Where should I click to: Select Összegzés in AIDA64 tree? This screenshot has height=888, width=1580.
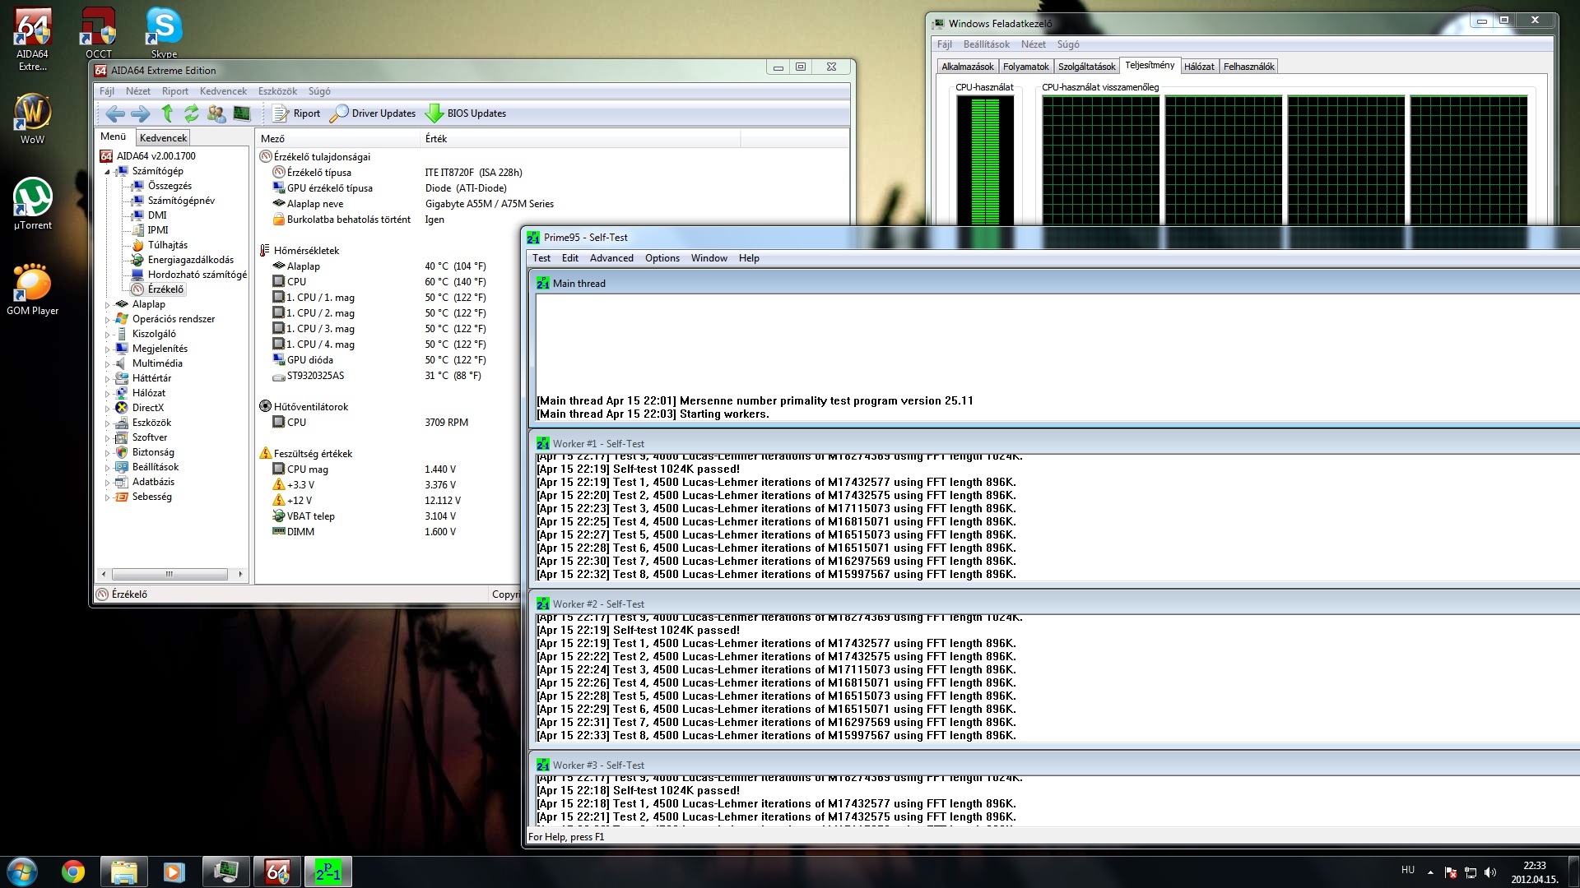(170, 186)
